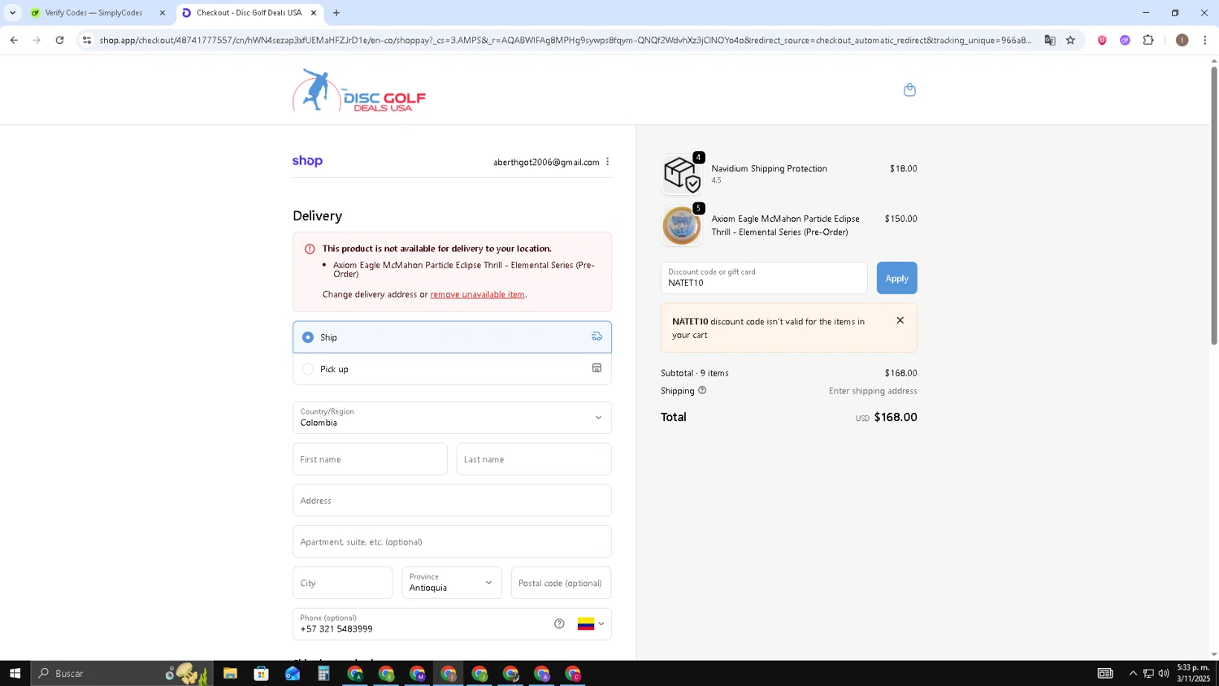Open the account options kebab menu
Screen dimensions: 1219x686
(607, 162)
